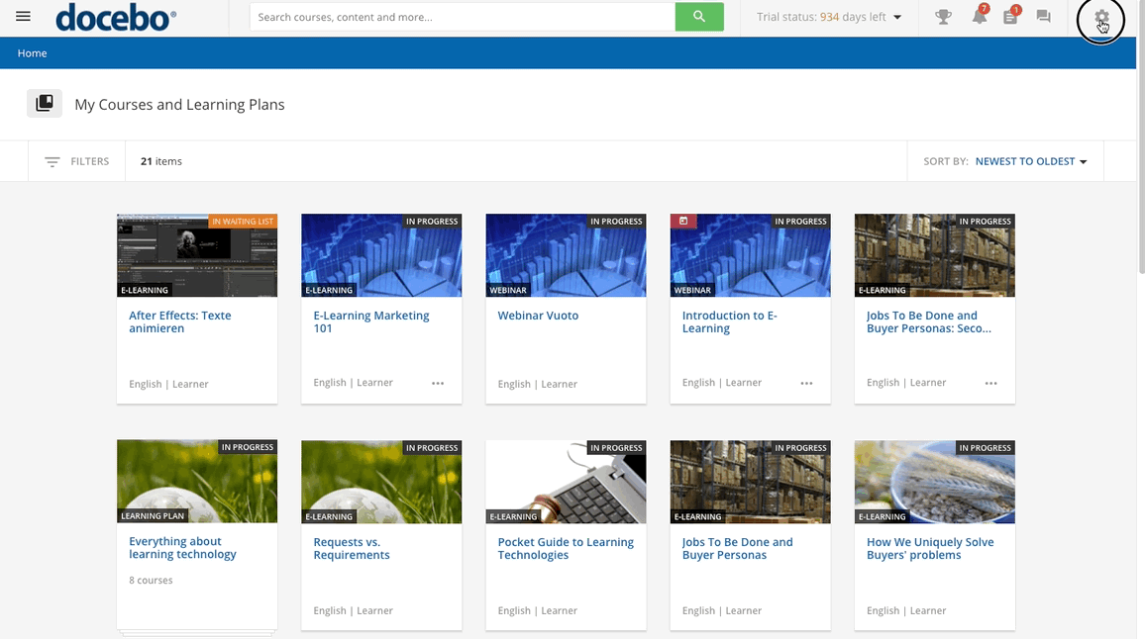This screenshot has height=639, width=1145.
Task: Open Everything about learning technology plan
Action: coord(182,548)
